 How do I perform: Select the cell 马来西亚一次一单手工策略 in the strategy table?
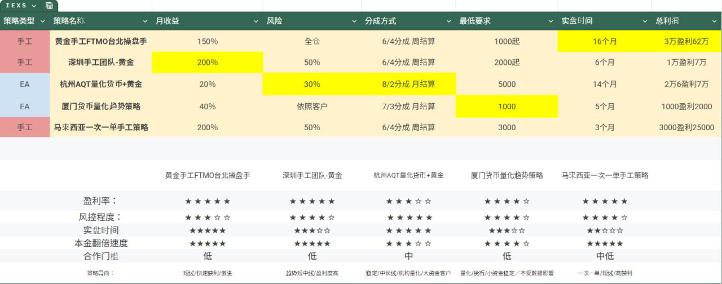coord(101,127)
